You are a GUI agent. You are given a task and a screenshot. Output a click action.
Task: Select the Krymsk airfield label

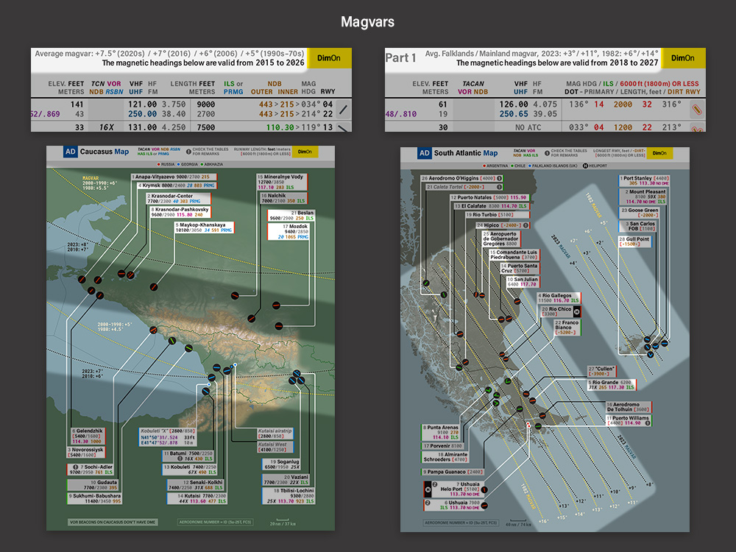pyautogui.click(x=177, y=185)
